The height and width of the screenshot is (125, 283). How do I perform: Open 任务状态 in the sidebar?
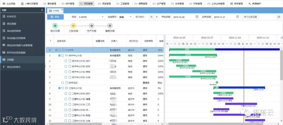point(22,16)
